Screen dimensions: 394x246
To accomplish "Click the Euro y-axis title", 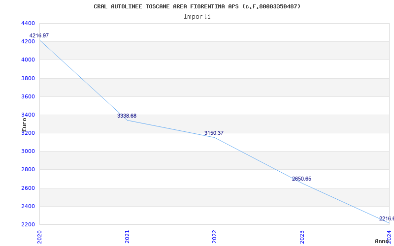I will click(24, 125).
